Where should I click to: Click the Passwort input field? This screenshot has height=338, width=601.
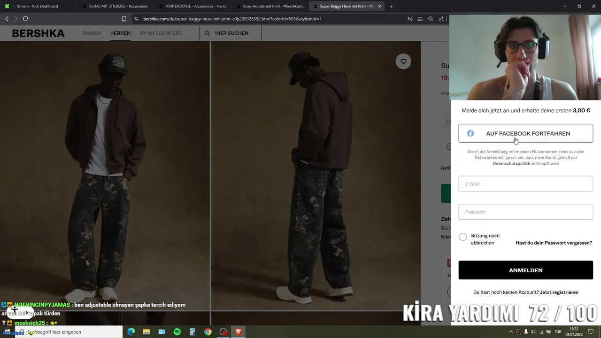[525, 212]
